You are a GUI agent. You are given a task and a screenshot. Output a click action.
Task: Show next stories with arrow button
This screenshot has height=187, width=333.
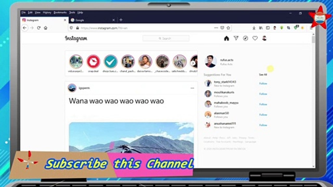point(193,63)
